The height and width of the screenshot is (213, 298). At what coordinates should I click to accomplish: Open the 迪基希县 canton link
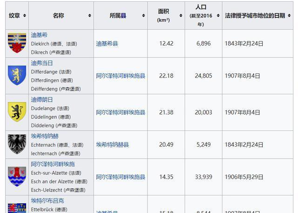(x=107, y=44)
